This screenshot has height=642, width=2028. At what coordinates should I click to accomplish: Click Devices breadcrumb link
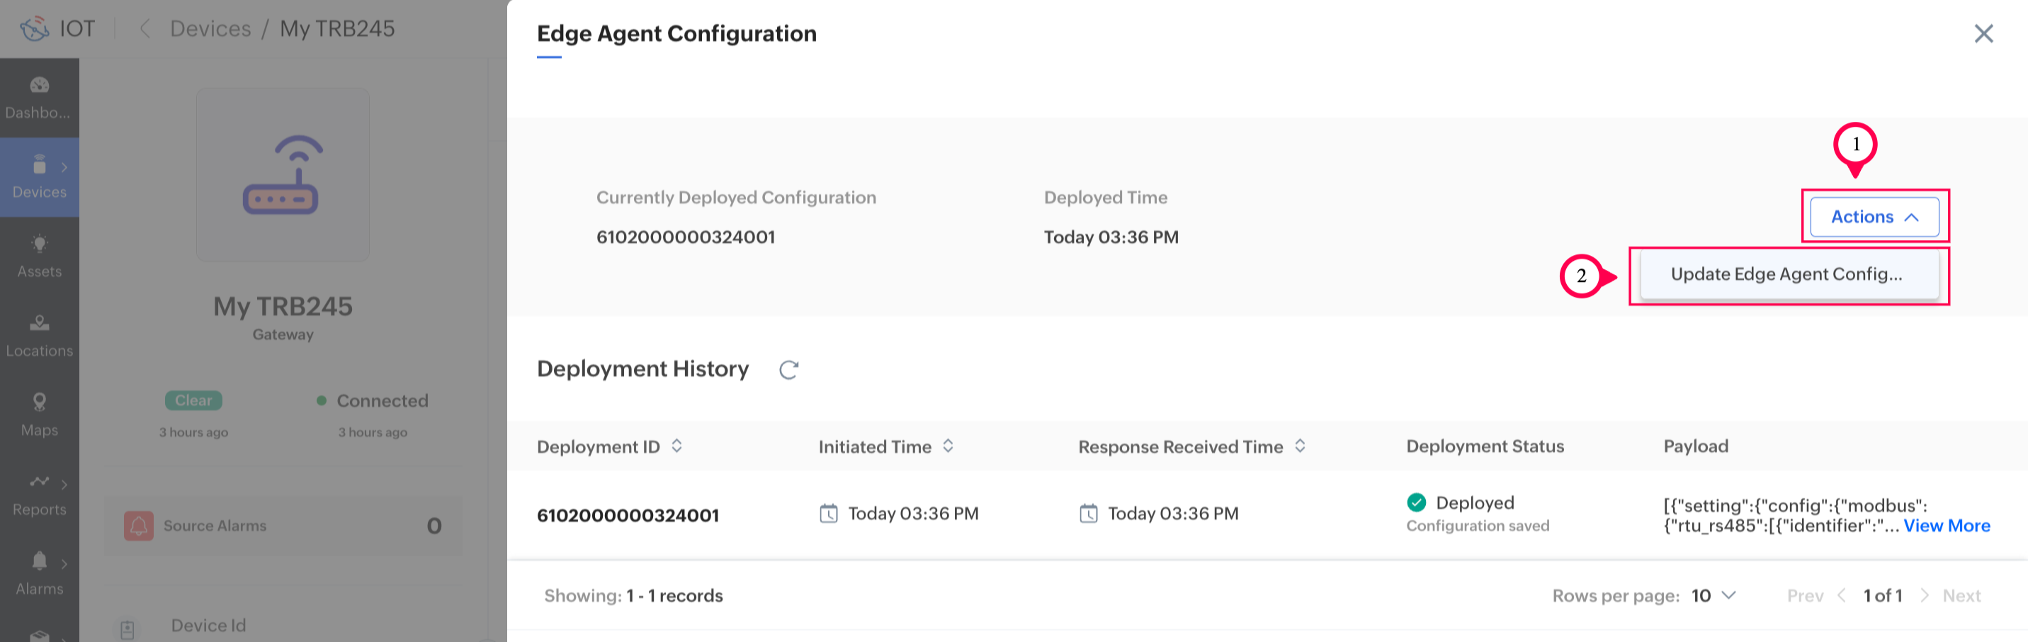(210, 29)
